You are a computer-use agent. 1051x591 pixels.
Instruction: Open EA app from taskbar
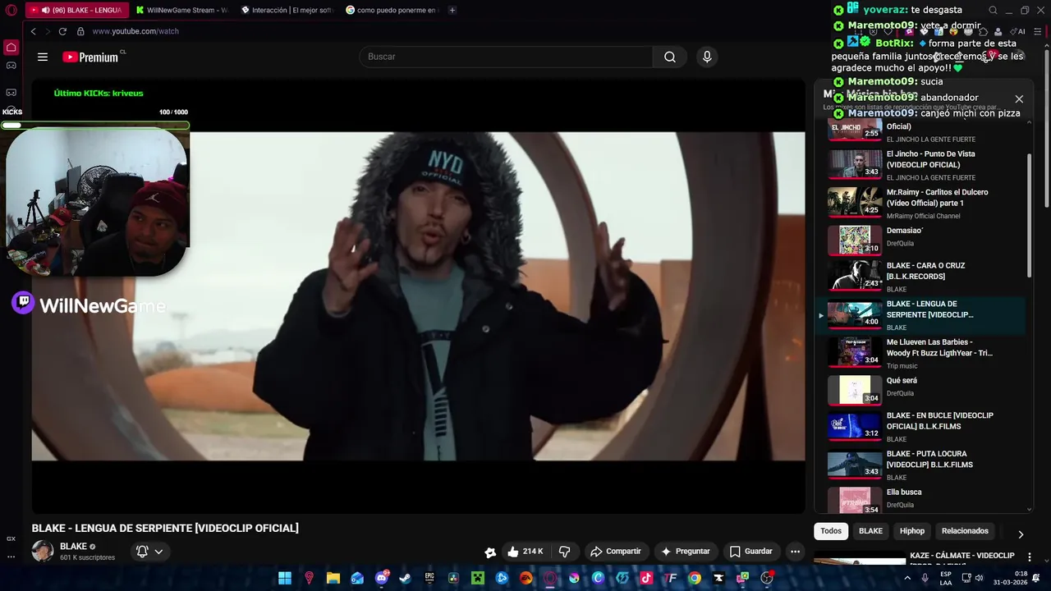coord(526,578)
